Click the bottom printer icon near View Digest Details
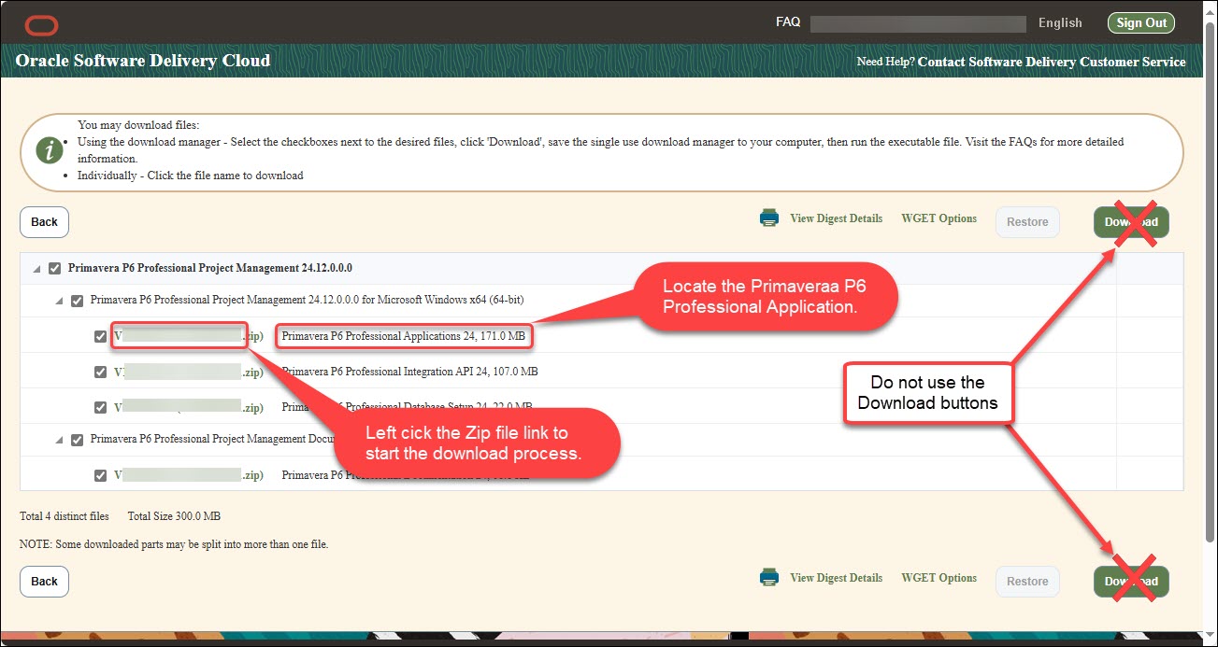 click(768, 577)
